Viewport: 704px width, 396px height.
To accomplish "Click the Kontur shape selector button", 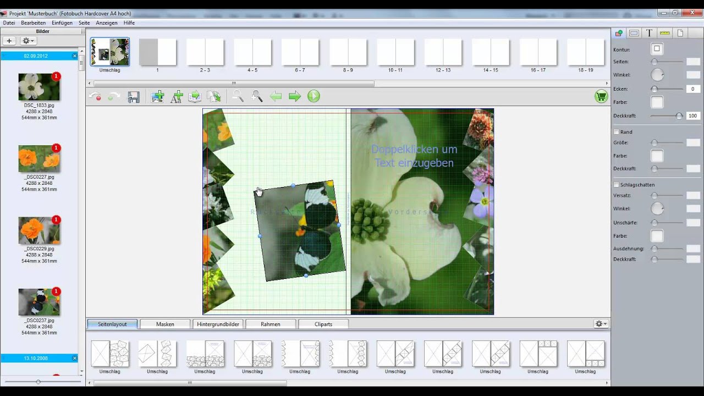I will [657, 49].
